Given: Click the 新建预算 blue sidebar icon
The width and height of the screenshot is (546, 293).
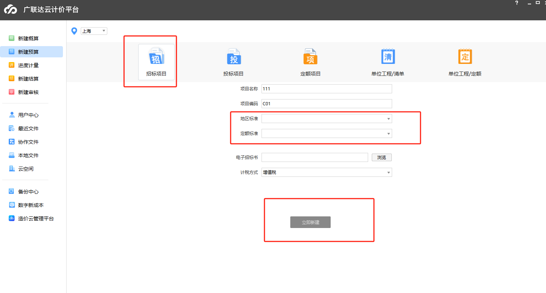Looking at the screenshot, I should (12, 52).
